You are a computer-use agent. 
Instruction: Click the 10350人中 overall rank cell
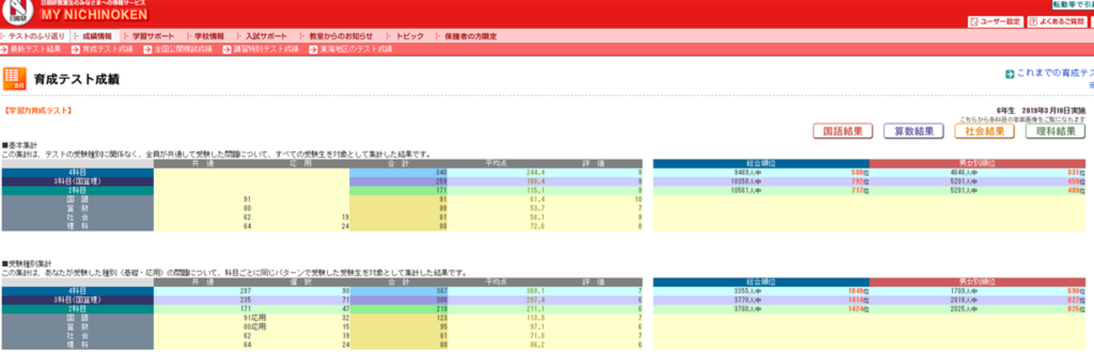point(745,181)
